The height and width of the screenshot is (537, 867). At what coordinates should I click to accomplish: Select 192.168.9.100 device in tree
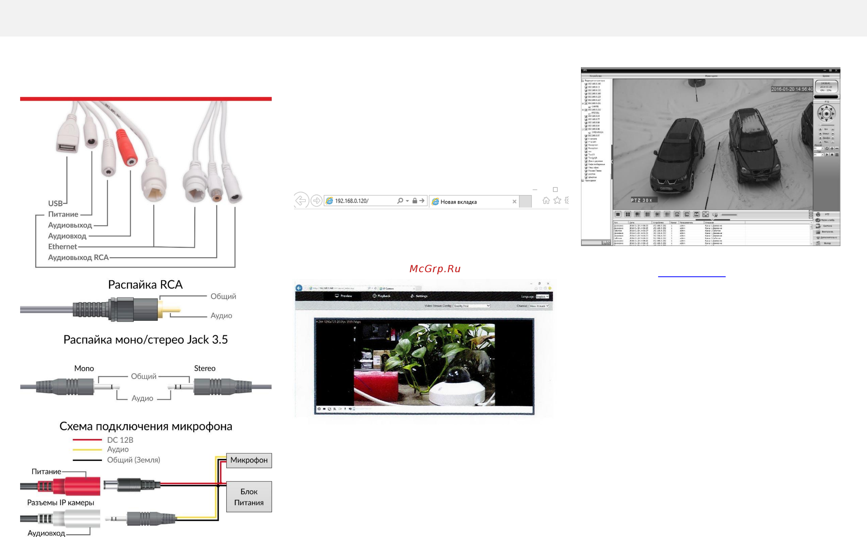click(593, 84)
